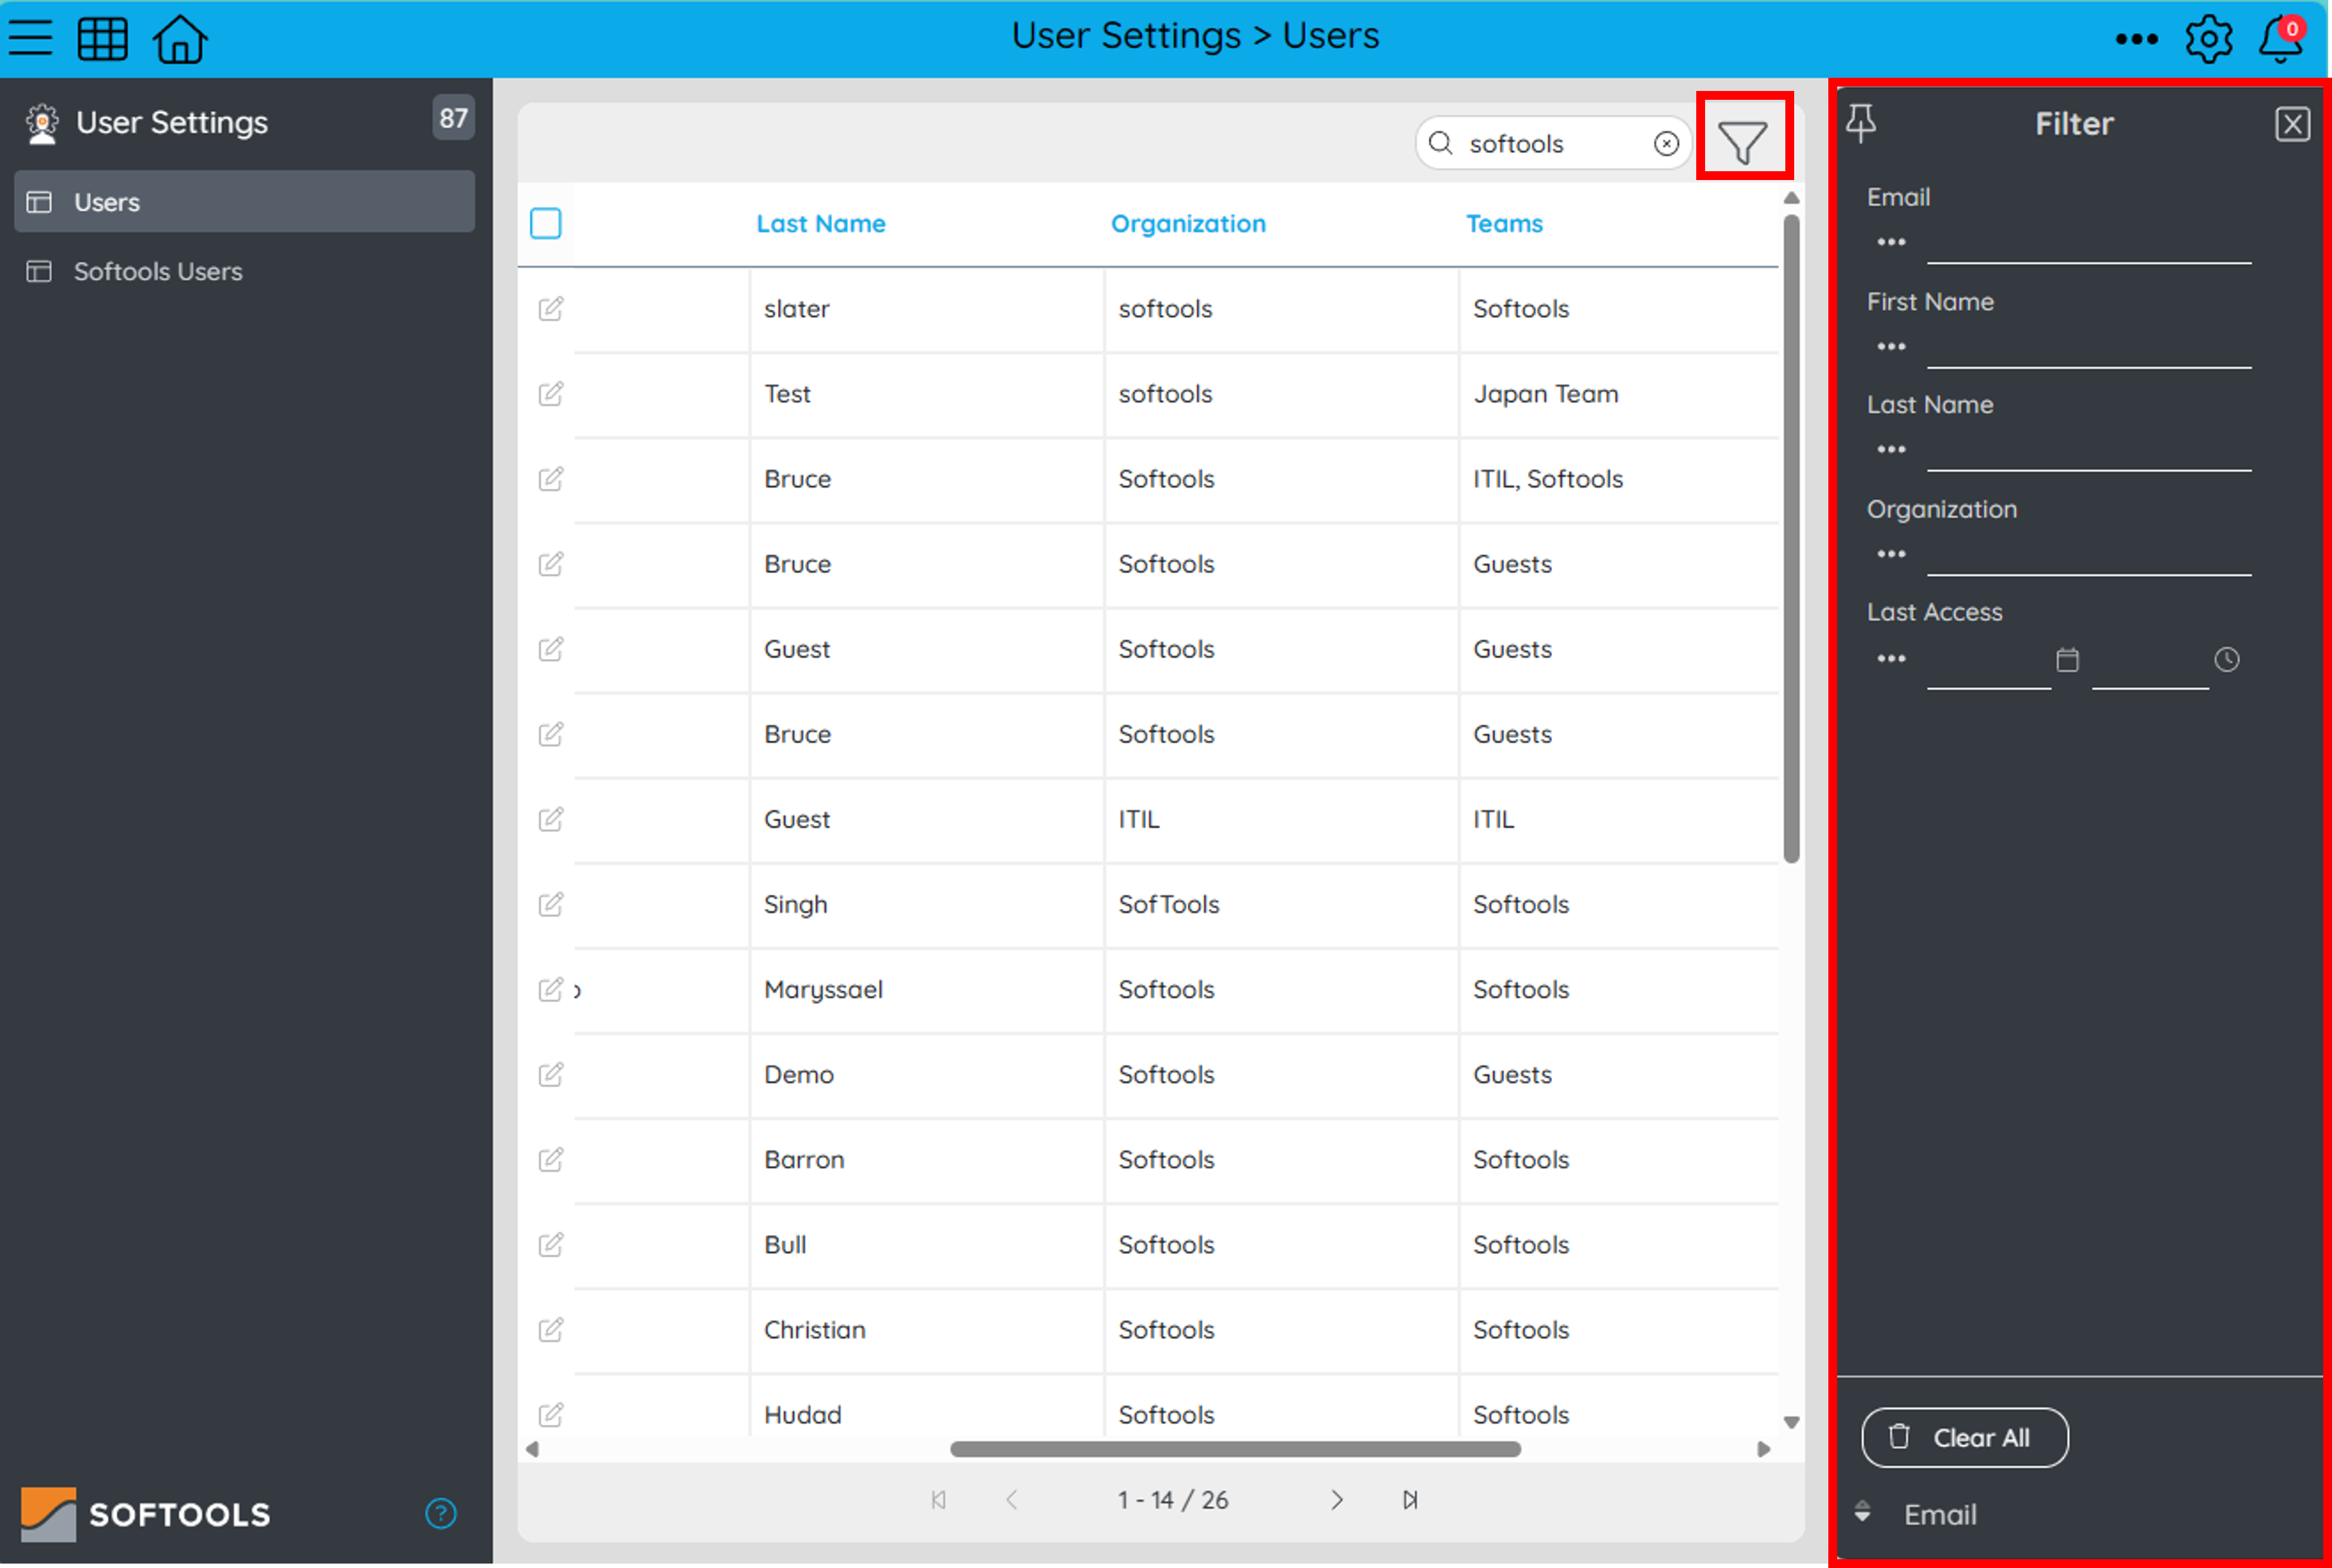Click the scroll down arrow
Viewport: 2332px width, 1568px height.
click(1791, 1423)
